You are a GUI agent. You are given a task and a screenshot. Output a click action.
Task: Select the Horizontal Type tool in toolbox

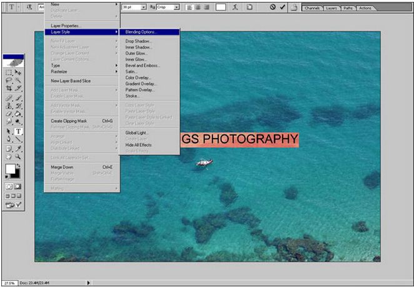coord(19,132)
